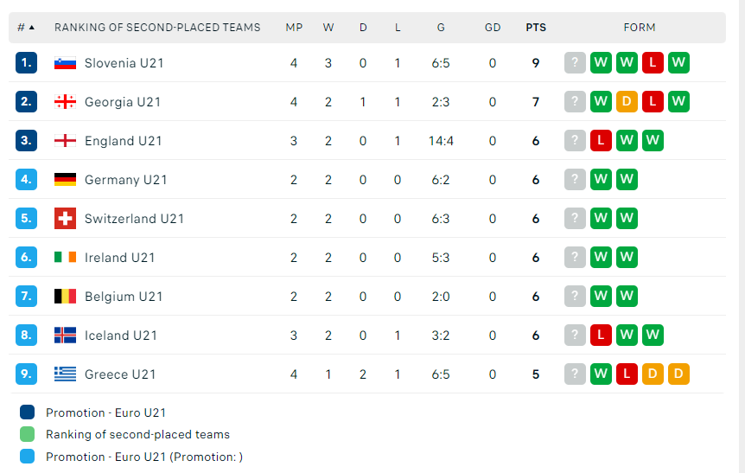The image size is (745, 473).
Task: Click the England flag icon
Action: pyautogui.click(x=65, y=141)
